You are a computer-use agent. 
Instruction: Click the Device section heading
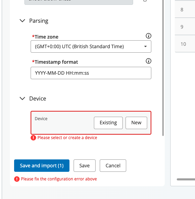click(x=37, y=98)
